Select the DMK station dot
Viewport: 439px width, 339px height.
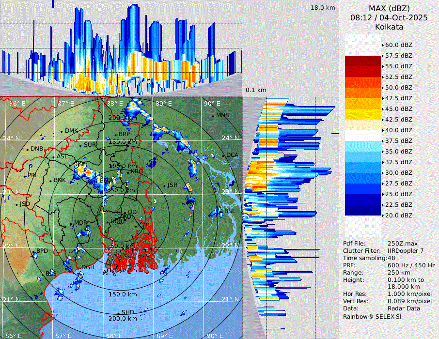click(x=62, y=131)
